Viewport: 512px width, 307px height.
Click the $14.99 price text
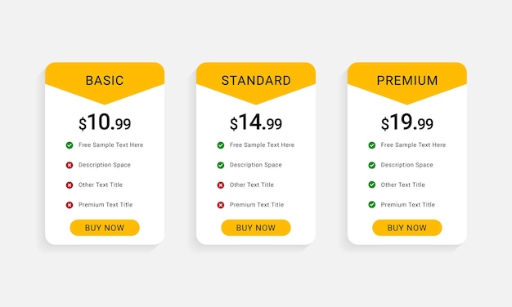256,122
